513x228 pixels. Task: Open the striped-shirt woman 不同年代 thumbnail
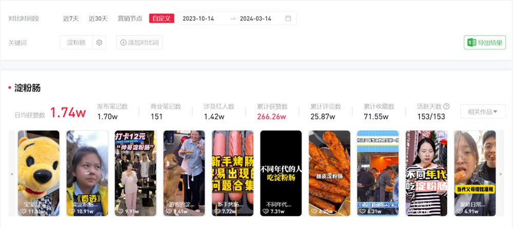pyautogui.click(x=426, y=173)
